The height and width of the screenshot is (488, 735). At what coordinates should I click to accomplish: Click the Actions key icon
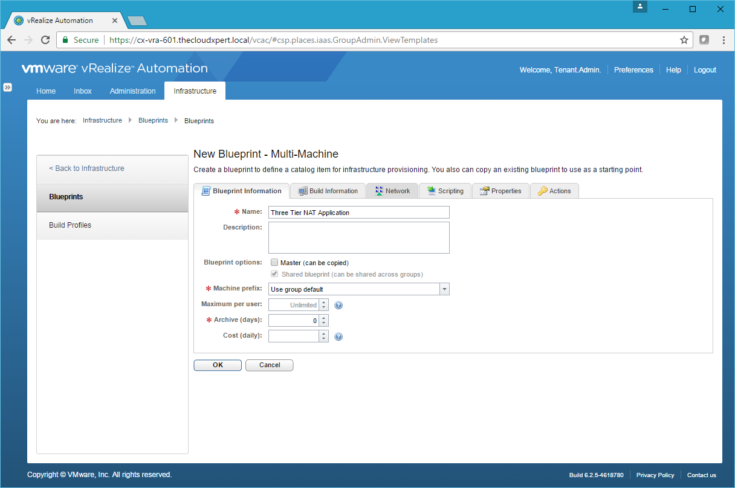point(543,191)
